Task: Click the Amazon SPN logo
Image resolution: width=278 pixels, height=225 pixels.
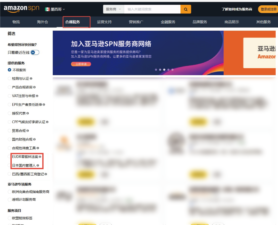Action: tap(21, 8)
